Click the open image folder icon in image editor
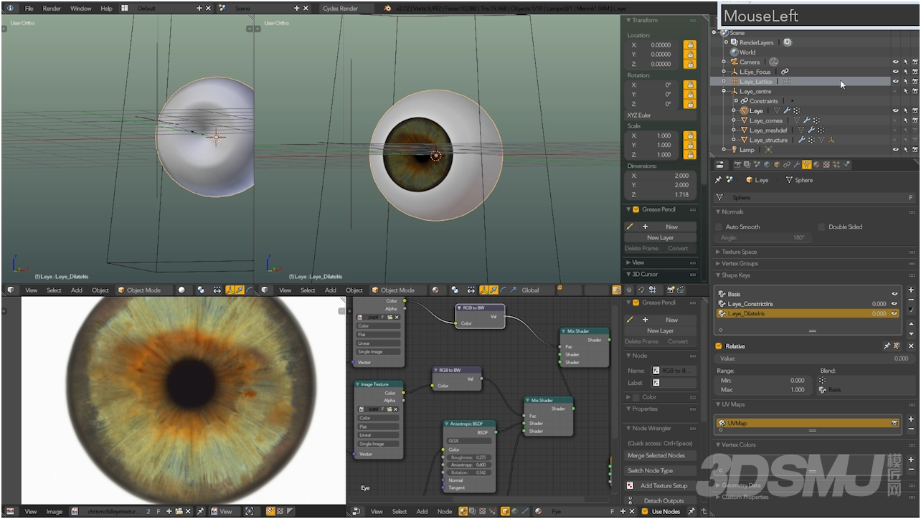 click(179, 511)
